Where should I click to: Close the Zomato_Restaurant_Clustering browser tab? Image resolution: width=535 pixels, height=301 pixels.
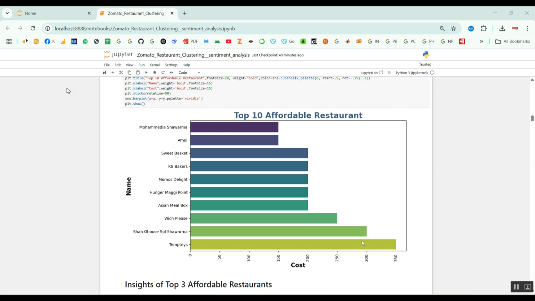coord(172,13)
